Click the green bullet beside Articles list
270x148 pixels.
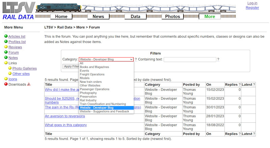6,36
